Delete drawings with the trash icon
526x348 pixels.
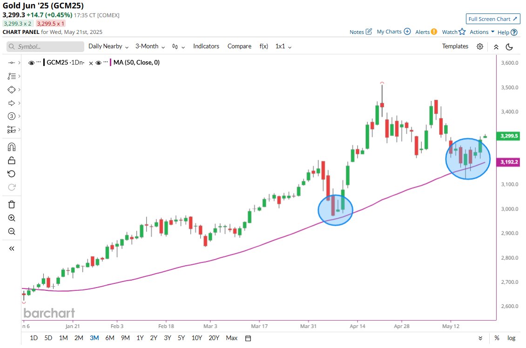[12, 204]
